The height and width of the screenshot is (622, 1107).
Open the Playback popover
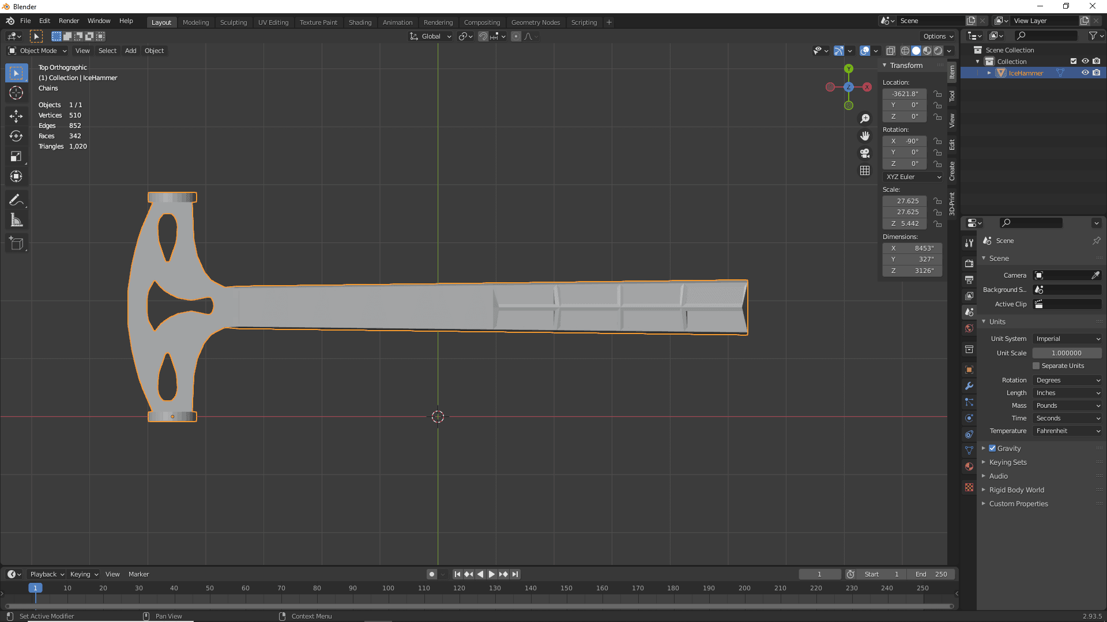pos(47,574)
